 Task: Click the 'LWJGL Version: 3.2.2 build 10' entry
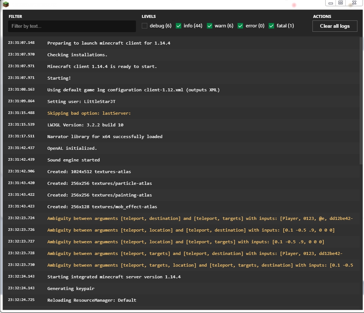85,125
